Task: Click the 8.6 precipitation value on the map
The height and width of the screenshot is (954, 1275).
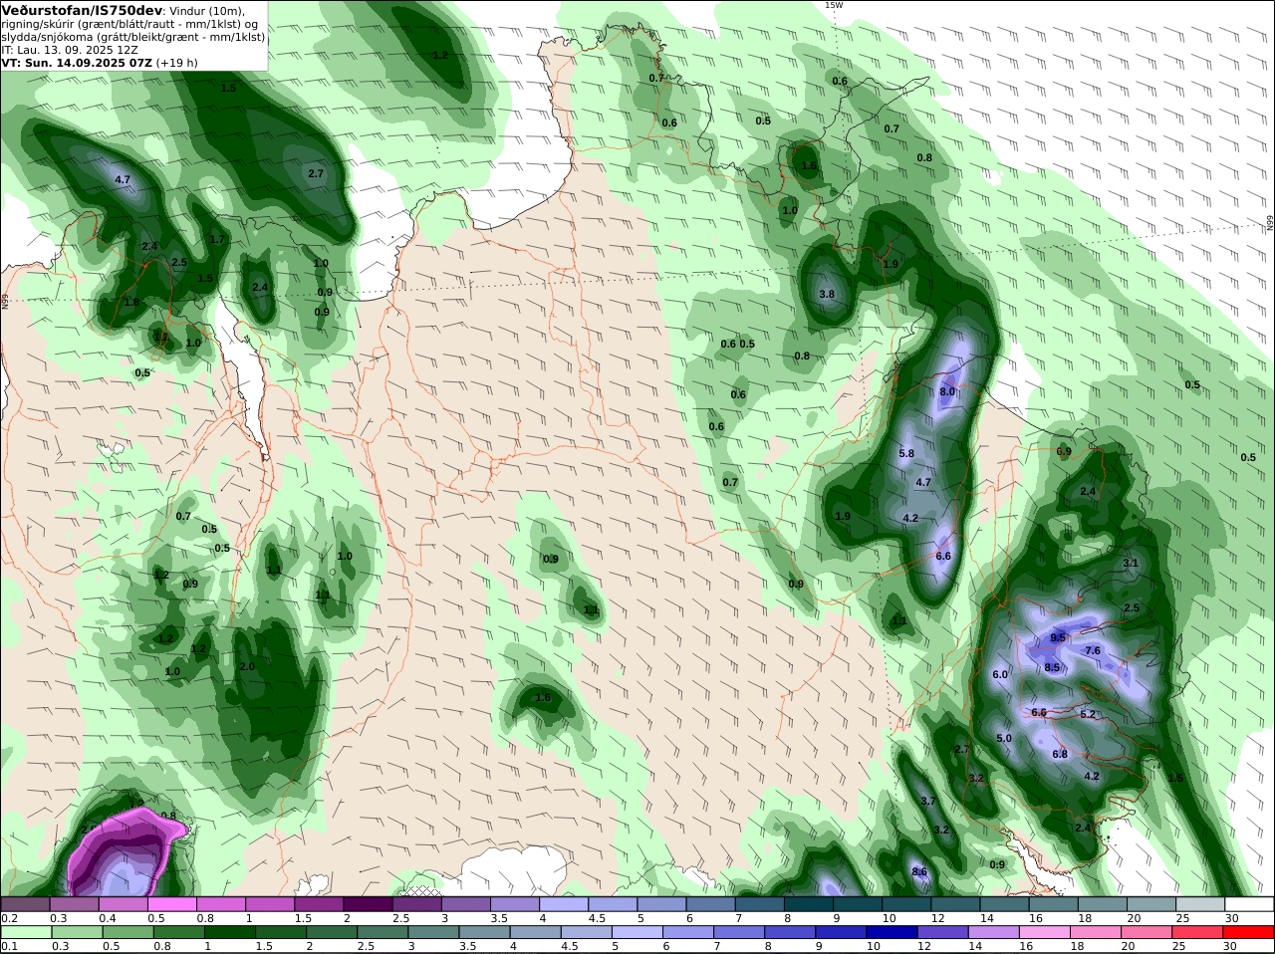Action: 919,871
